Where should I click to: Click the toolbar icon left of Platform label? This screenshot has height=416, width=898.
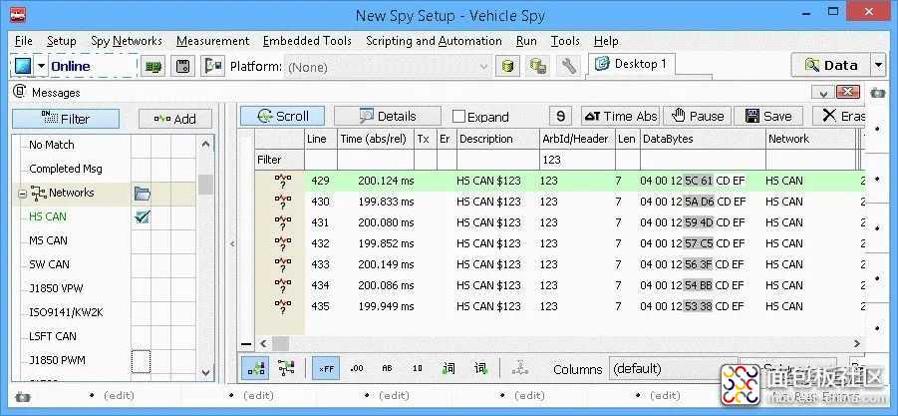(x=213, y=66)
